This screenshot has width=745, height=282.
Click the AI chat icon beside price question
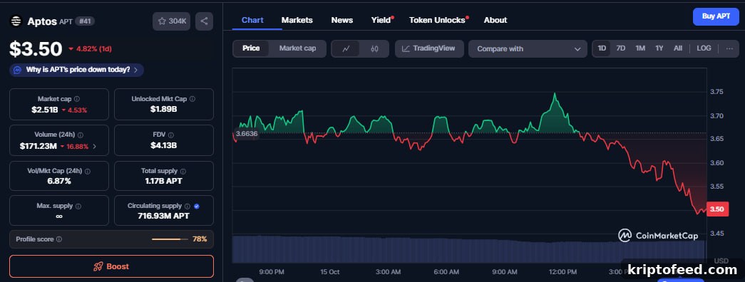(x=18, y=70)
